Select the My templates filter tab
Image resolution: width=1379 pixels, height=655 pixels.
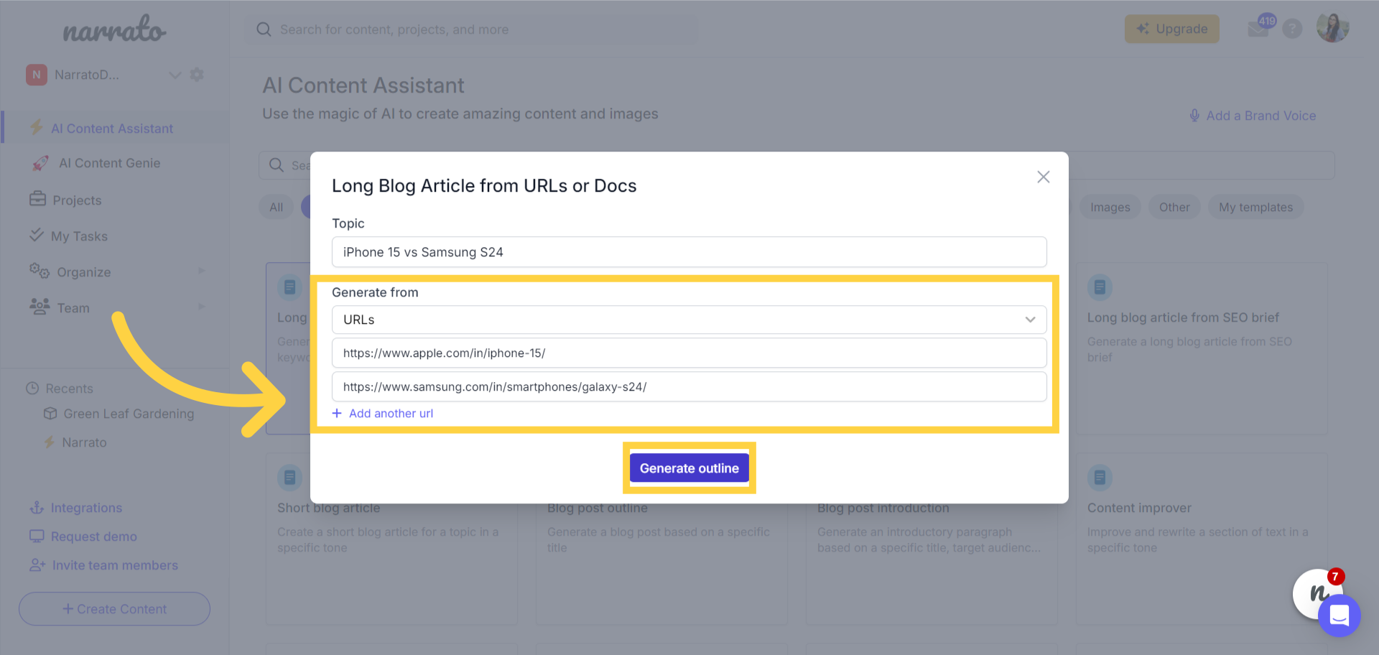pos(1255,207)
